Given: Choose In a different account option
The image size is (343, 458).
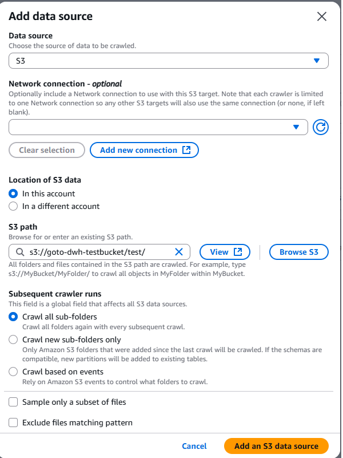Looking at the screenshot, I should (x=14, y=206).
